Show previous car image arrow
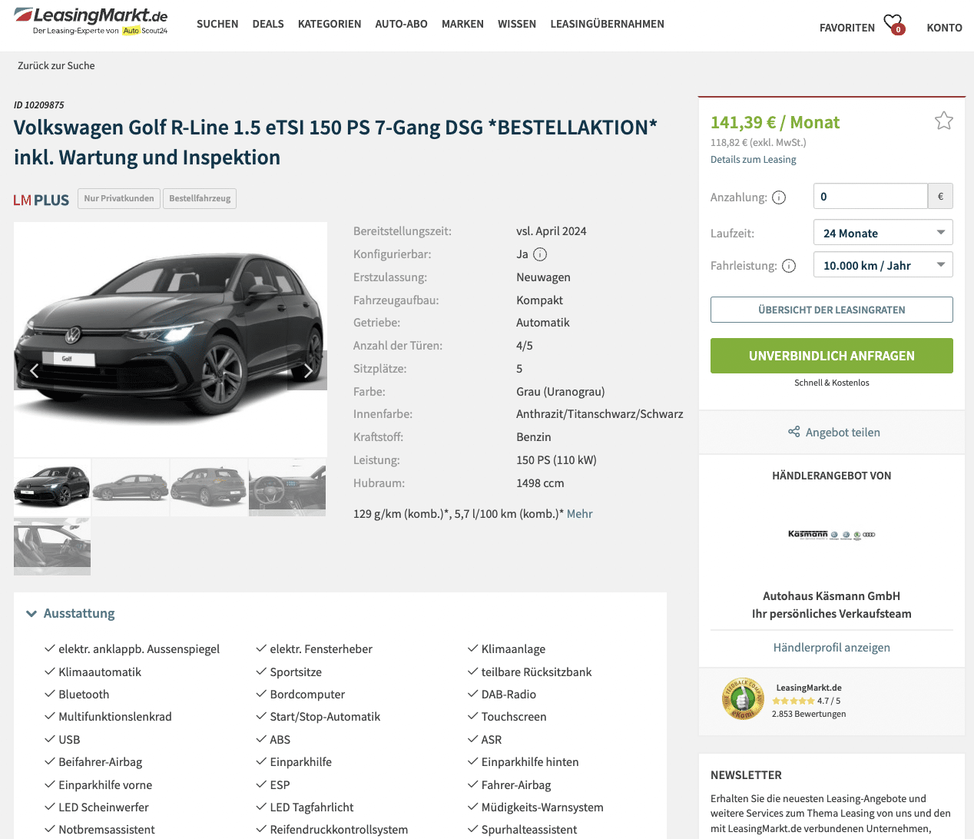 tap(34, 371)
